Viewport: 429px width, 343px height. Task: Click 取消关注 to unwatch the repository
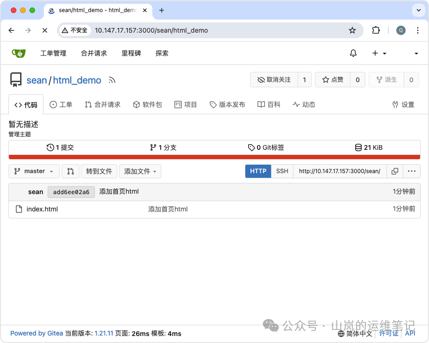pyautogui.click(x=275, y=79)
